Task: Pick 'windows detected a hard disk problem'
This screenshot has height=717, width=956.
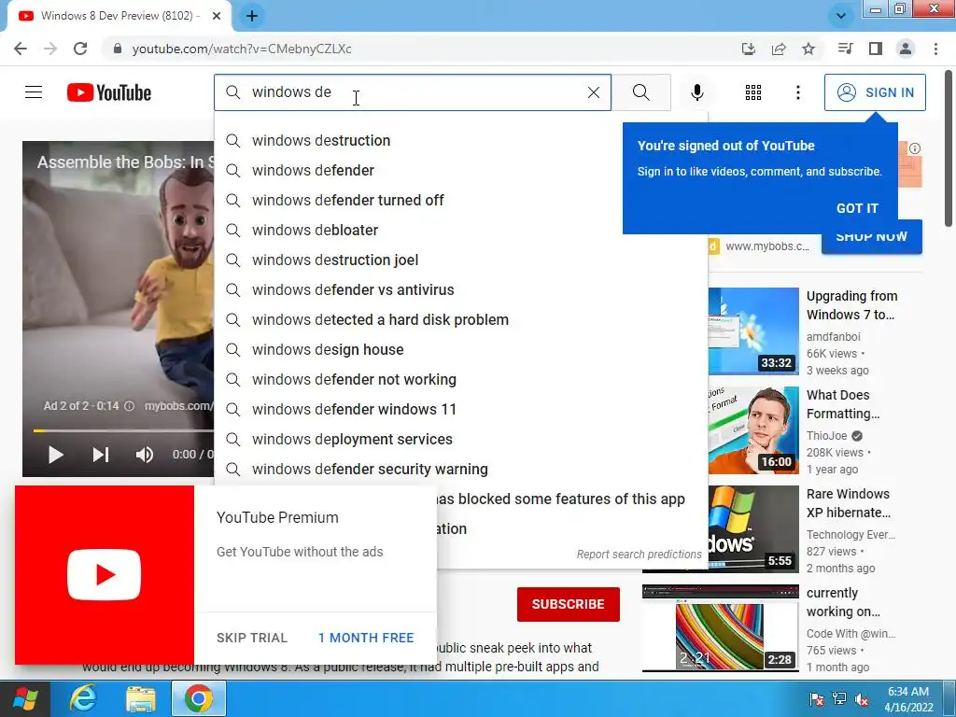Action: click(x=461, y=319)
